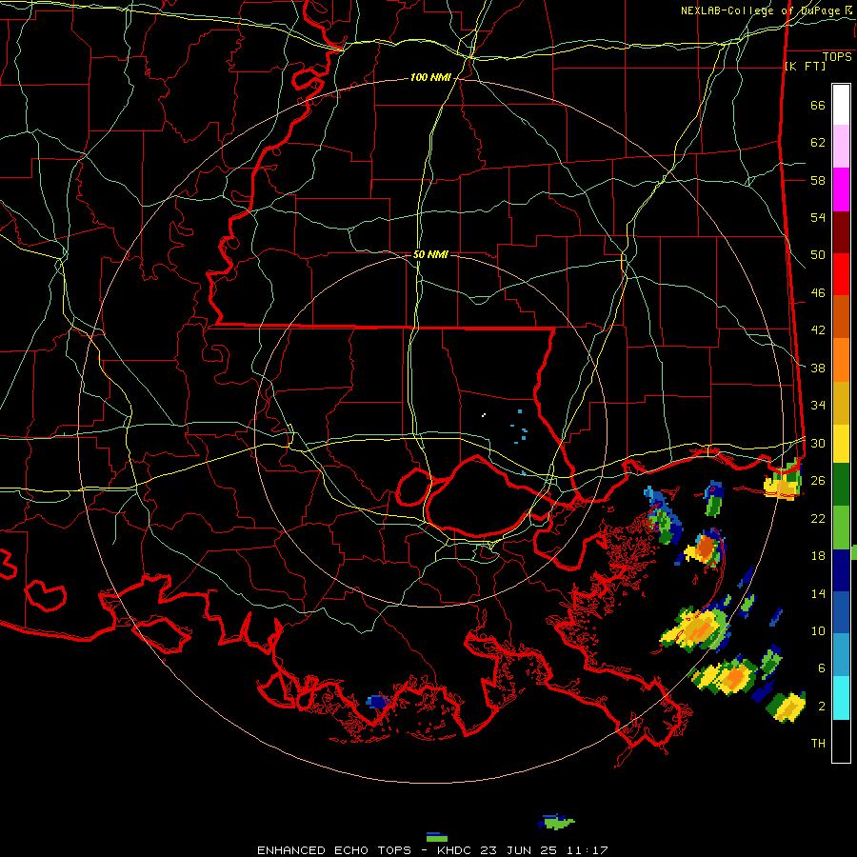The width and height of the screenshot is (857, 857).
Task: Click the light green 26 kft legend swatch
Action: [x=841, y=528]
